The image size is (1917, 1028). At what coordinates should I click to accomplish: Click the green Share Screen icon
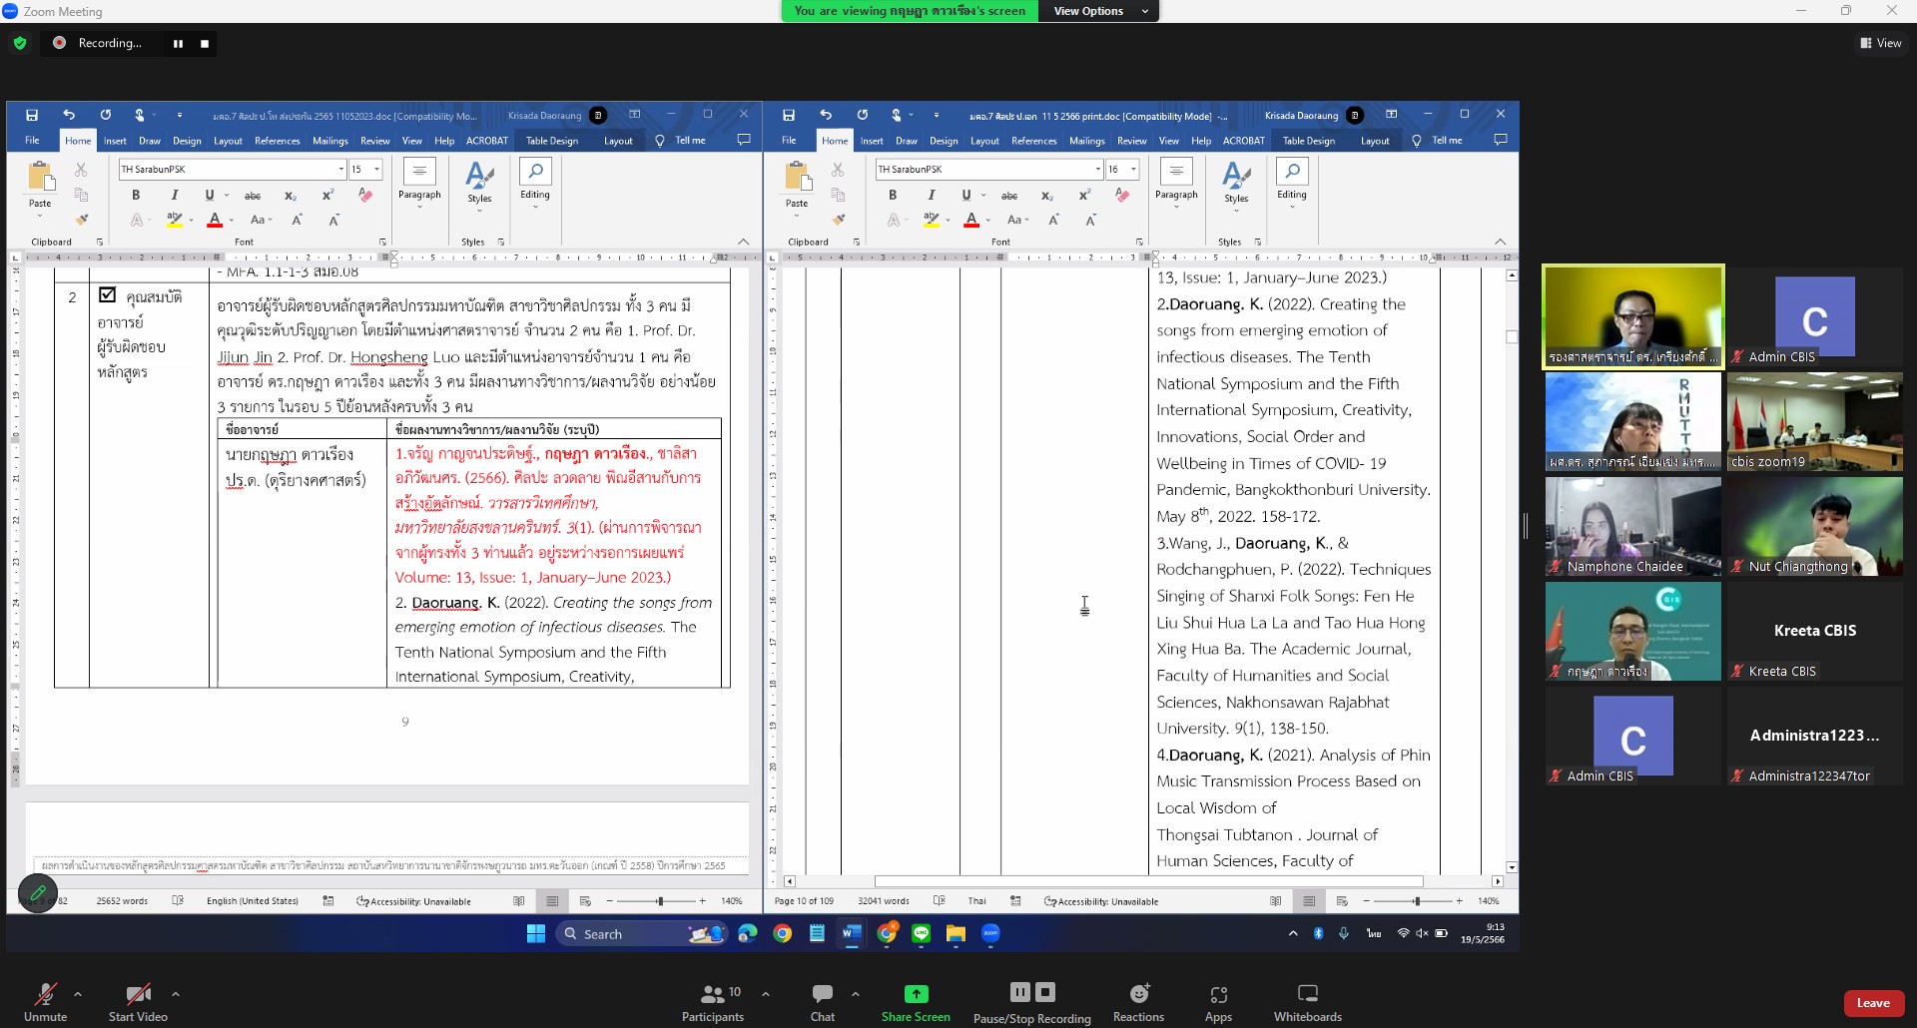click(916, 994)
